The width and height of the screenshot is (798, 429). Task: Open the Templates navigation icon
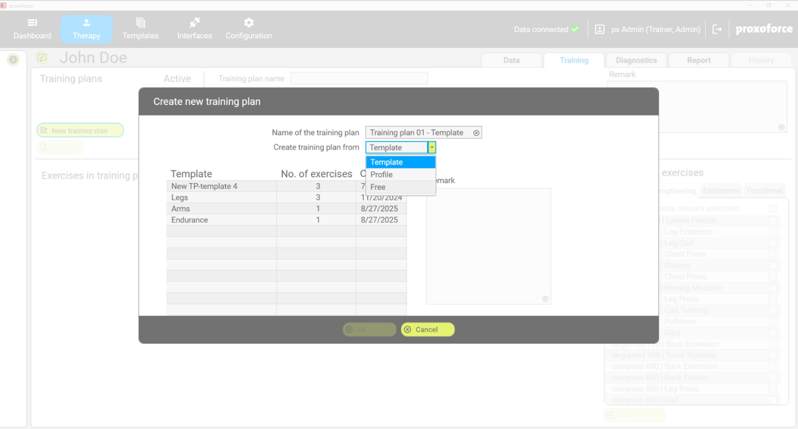click(x=141, y=23)
